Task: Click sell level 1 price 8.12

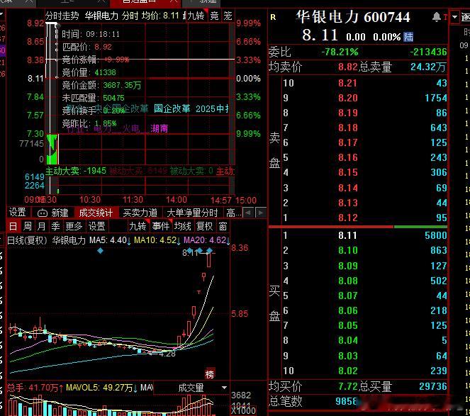Action: [x=347, y=218]
